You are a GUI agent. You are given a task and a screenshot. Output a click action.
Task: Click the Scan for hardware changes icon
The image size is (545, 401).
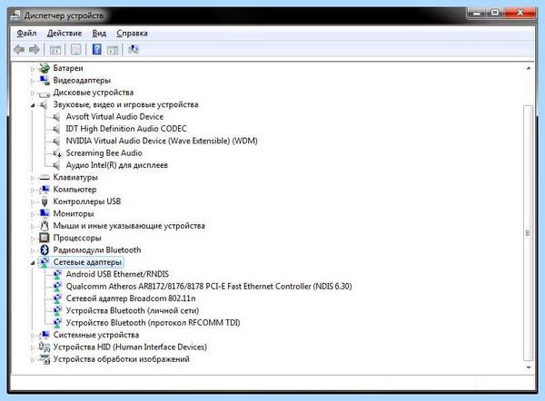click(134, 49)
